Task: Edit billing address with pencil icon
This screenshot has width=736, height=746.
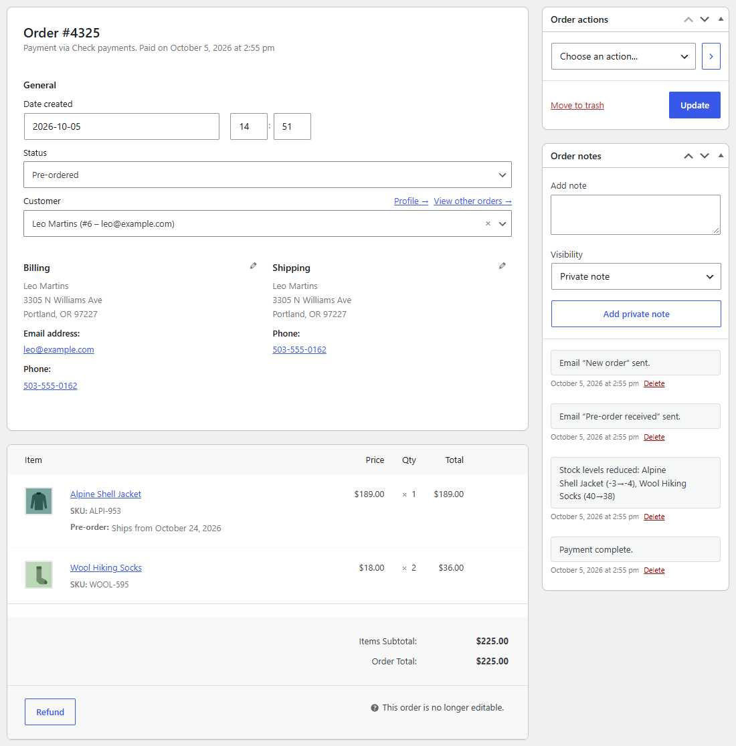Action: point(253,266)
